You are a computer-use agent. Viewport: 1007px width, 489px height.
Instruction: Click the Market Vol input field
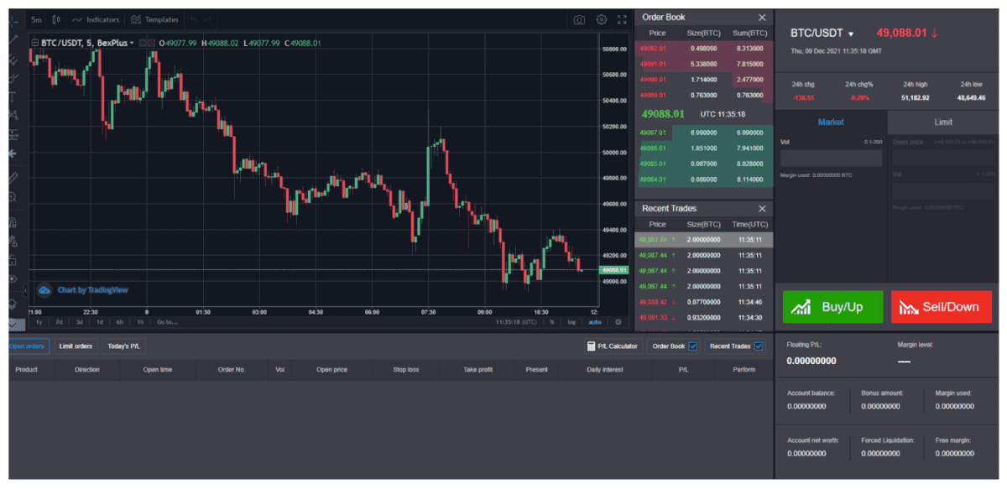[x=831, y=158]
